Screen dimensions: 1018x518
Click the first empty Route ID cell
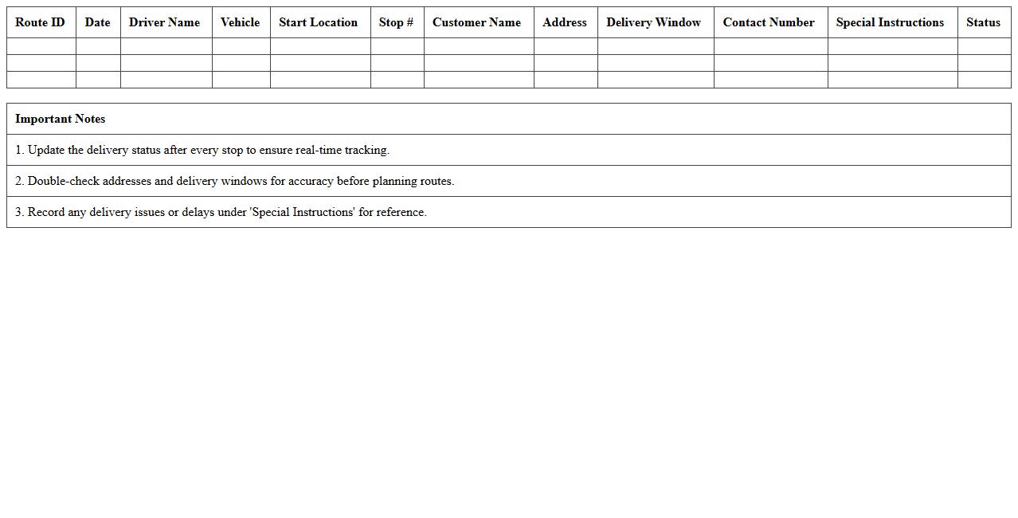[x=40, y=46]
